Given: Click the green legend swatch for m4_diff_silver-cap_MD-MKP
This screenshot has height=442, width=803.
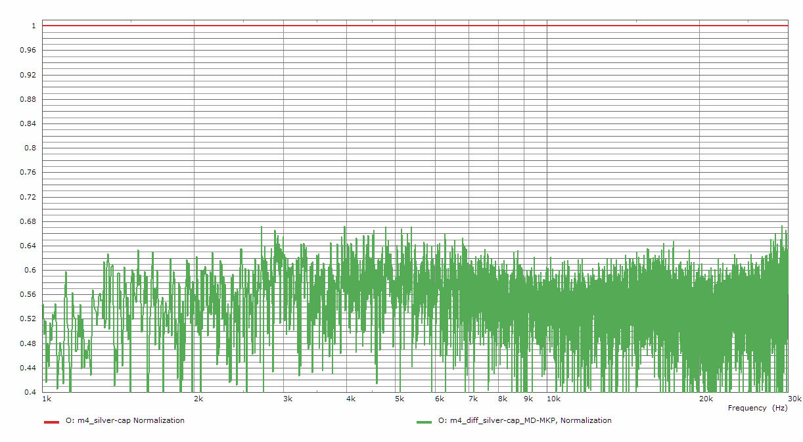Looking at the screenshot, I should 424,422.
